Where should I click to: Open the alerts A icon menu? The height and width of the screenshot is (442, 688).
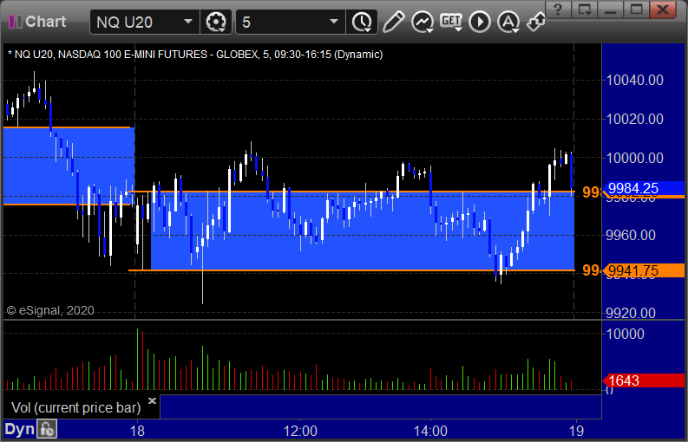coord(508,22)
